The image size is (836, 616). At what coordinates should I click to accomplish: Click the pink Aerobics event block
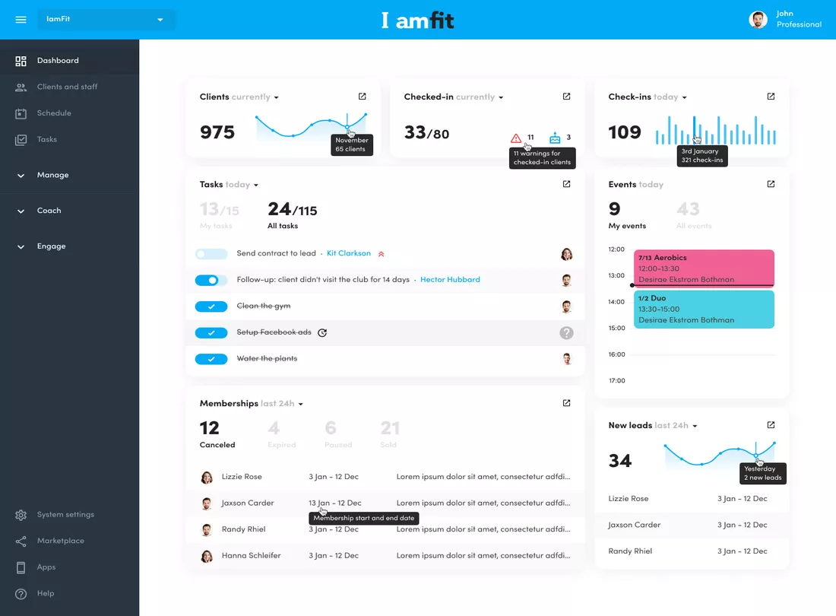tap(704, 268)
